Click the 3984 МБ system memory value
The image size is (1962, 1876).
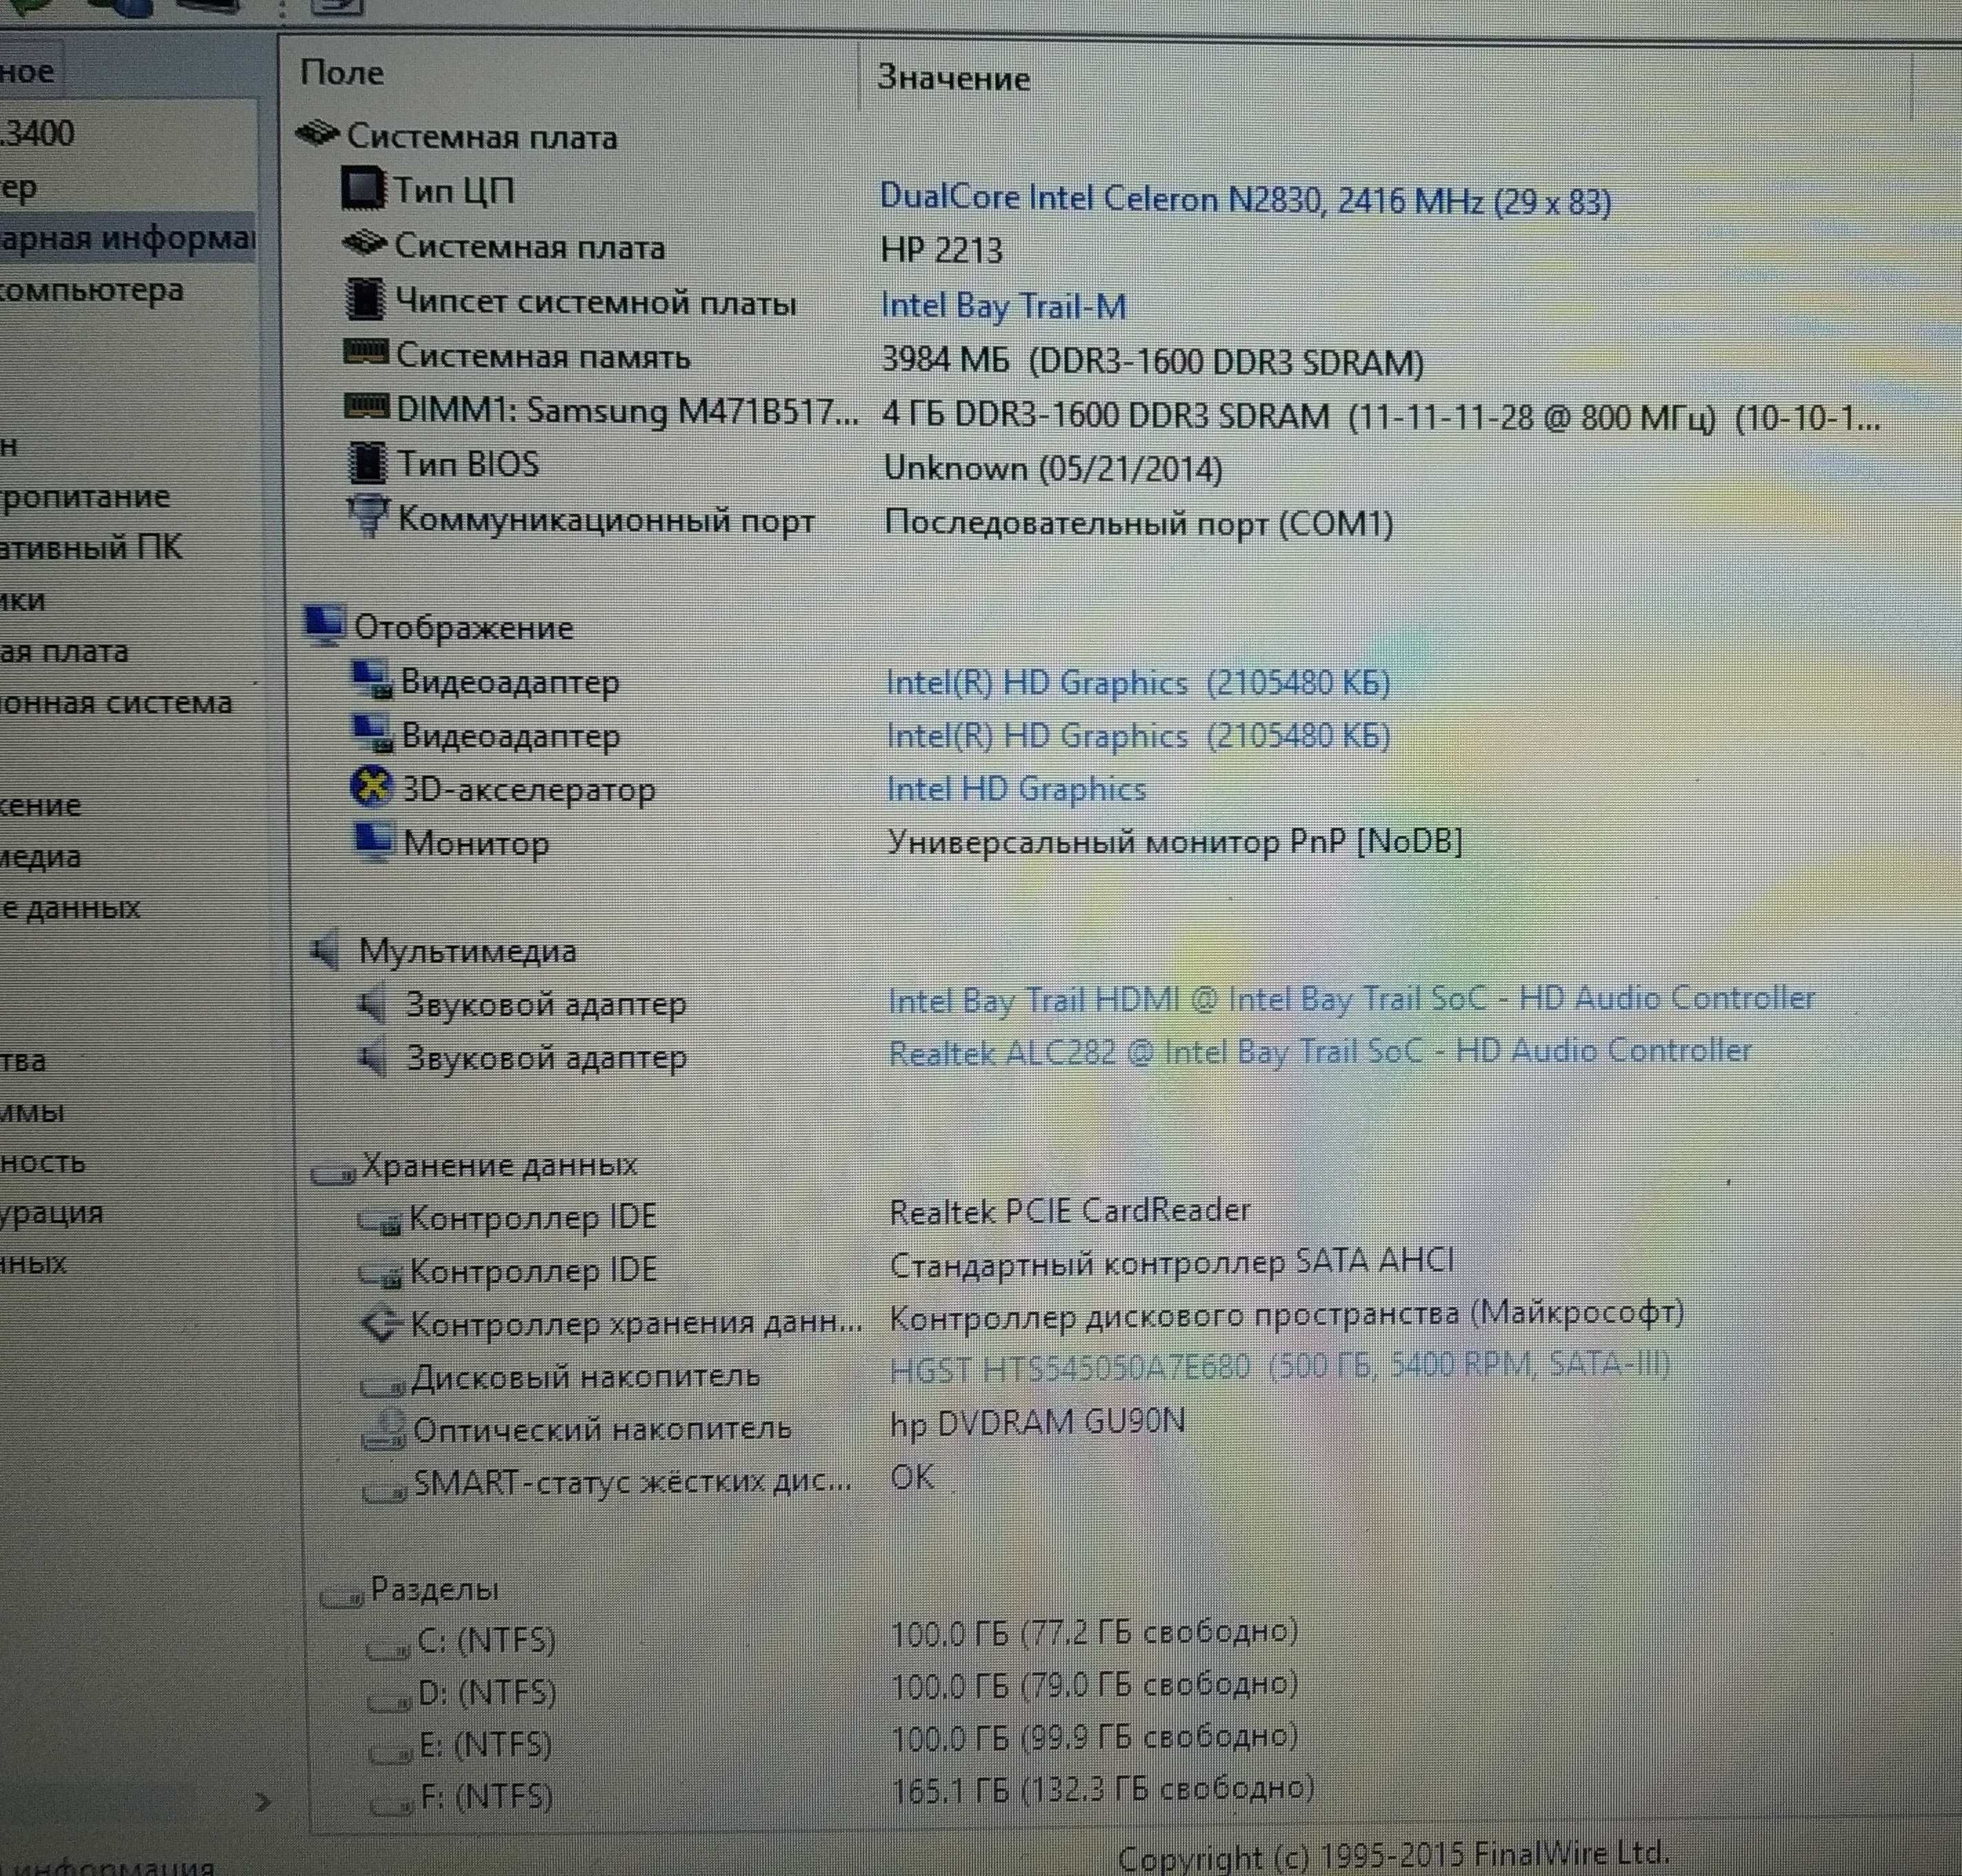tap(1153, 360)
